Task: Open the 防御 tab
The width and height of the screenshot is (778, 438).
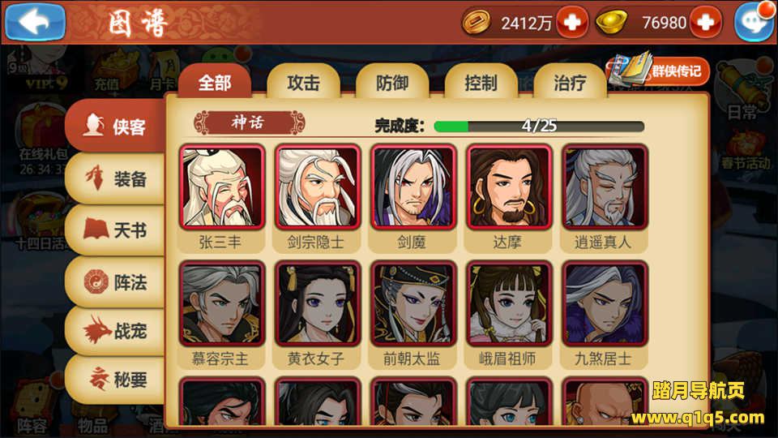Action: click(392, 82)
